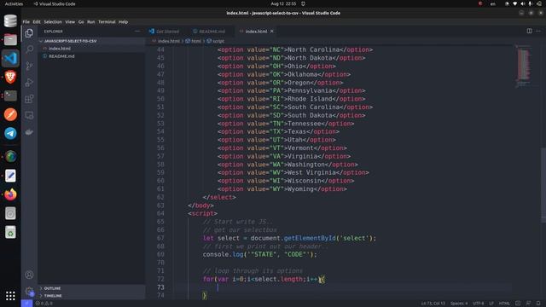Open the Explorer view in activity bar
Screen dimensions: 546x307
(x=29, y=33)
